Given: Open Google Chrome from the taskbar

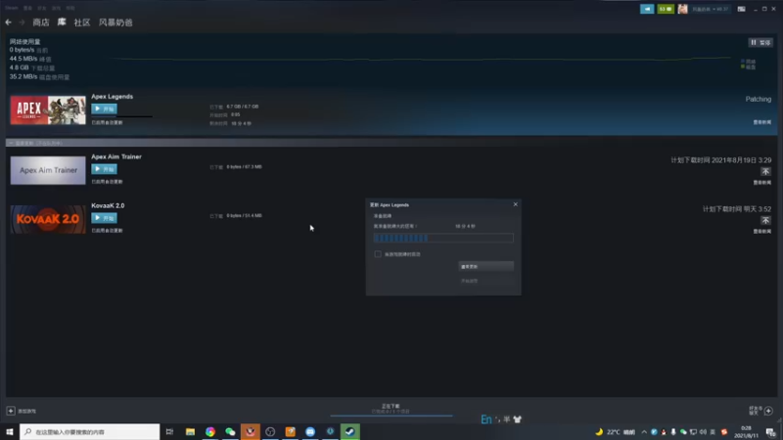Looking at the screenshot, I should click(210, 432).
